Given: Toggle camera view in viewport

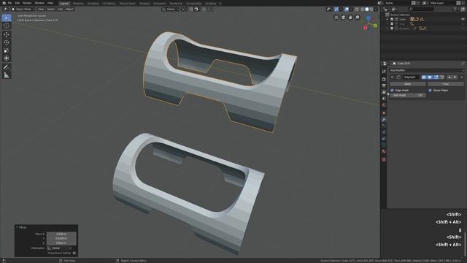Looking at the screenshot, I should click(344, 18).
